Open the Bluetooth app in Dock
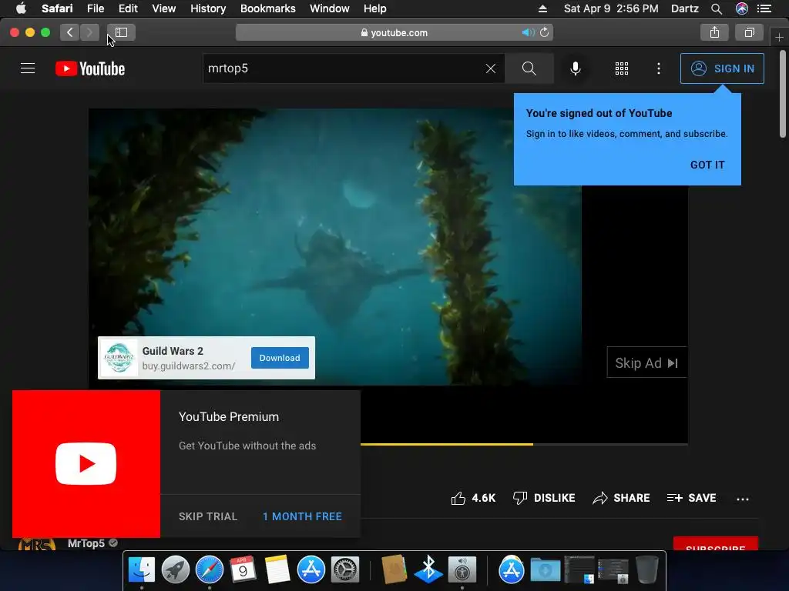Viewport: 789px width, 591px height. tap(428, 570)
